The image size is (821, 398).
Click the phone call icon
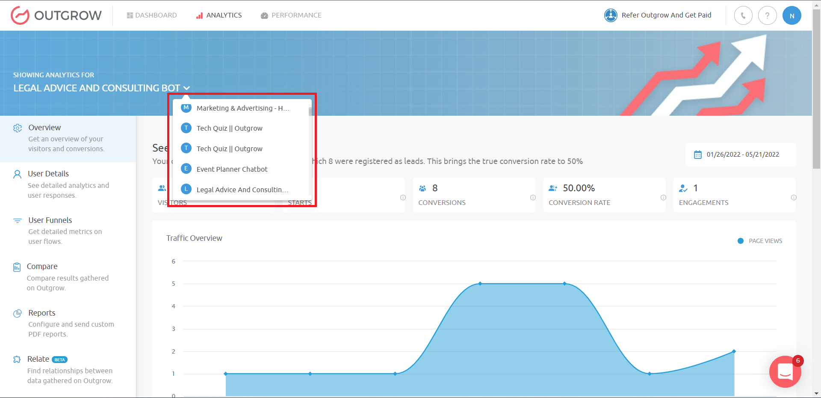[743, 16]
